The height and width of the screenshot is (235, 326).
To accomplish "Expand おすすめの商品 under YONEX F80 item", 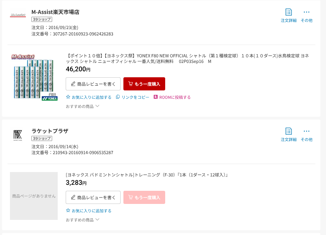I will coord(83,106).
